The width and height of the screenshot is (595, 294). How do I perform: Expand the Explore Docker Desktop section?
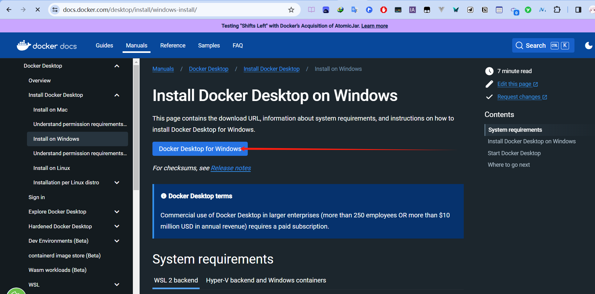[x=117, y=212]
